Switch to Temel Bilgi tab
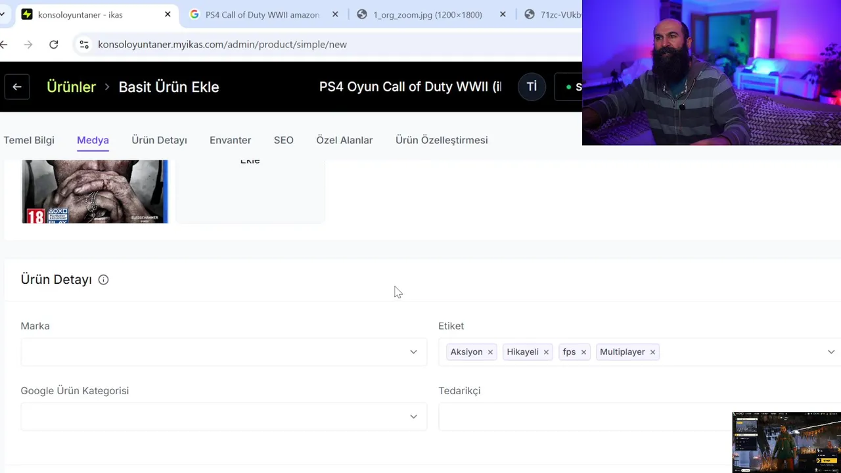This screenshot has width=841, height=473. pos(29,140)
